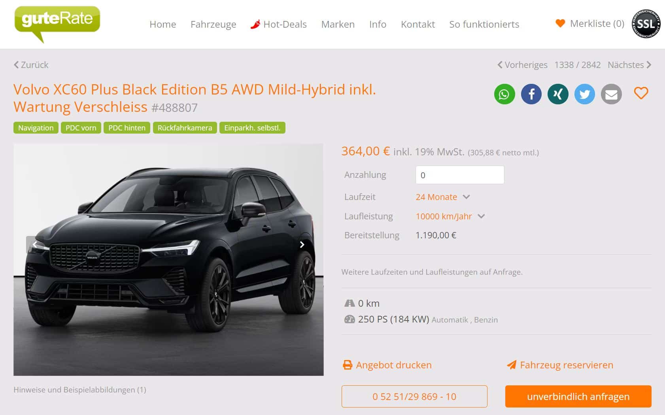The width and height of the screenshot is (665, 415).
Task: Add vehicle to watchlist heart outline
Action: [641, 93]
